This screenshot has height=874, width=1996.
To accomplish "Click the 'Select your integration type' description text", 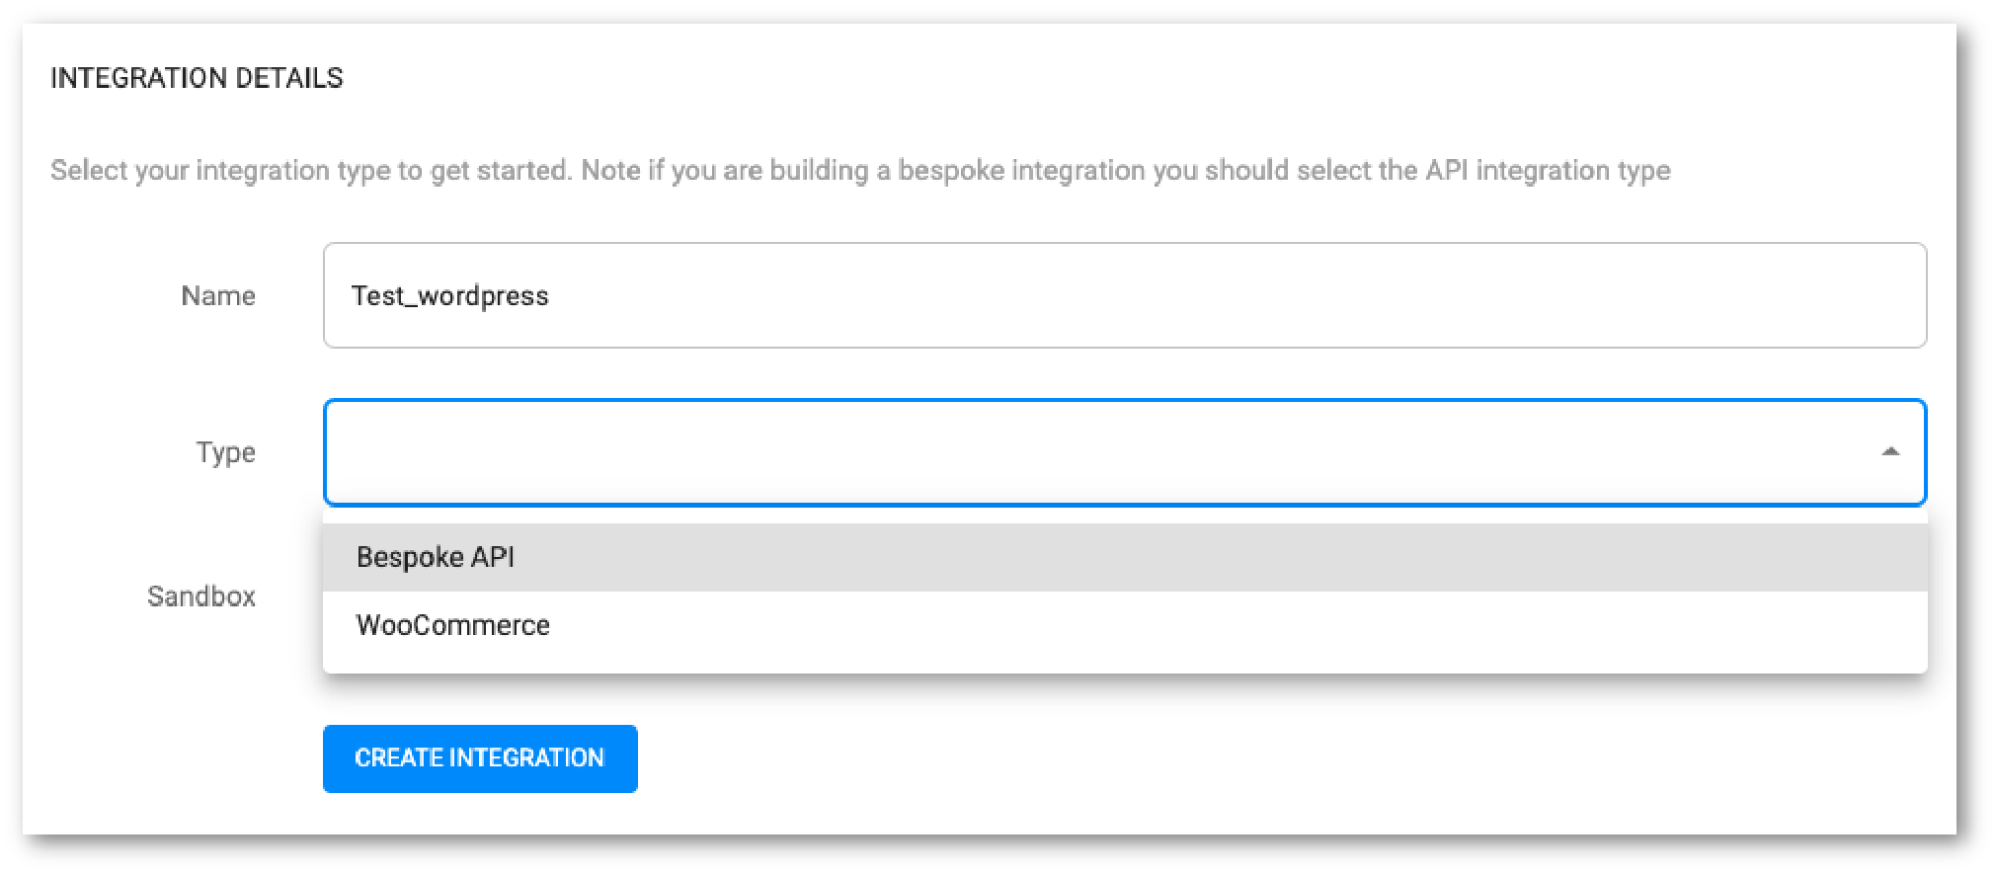I will [860, 170].
